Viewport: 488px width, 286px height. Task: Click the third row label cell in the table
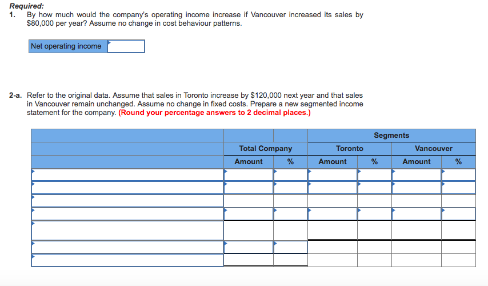click(127, 201)
